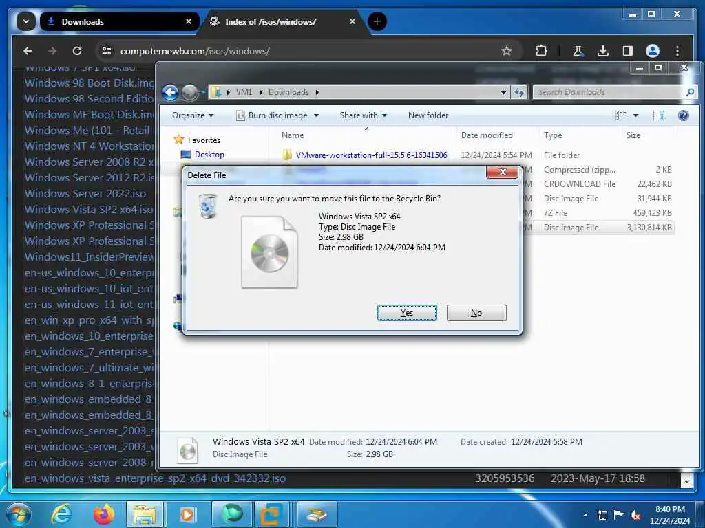Viewport: 705px width, 528px height.
Task: Change view icon in Explorer toolbar
Action: tap(621, 115)
